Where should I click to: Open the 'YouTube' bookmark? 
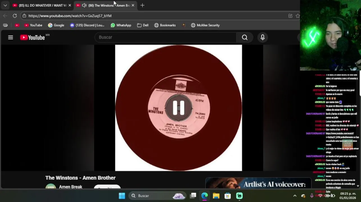pyautogui.click(x=33, y=25)
